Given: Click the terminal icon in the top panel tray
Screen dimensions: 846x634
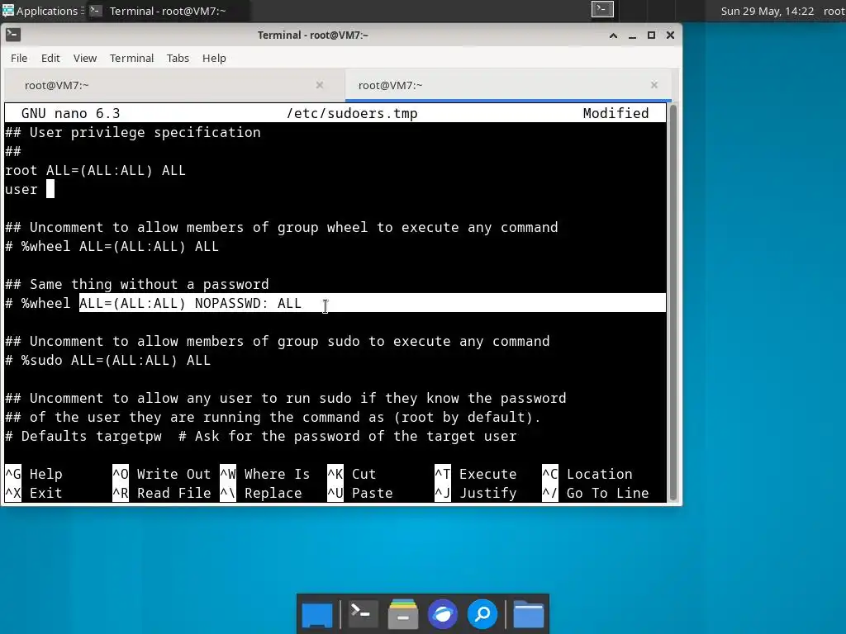Looking at the screenshot, I should click(602, 9).
